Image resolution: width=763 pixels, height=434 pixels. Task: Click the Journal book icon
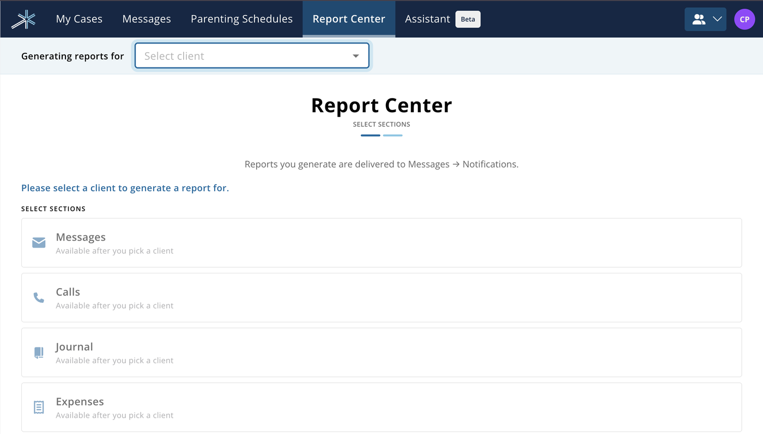point(39,352)
